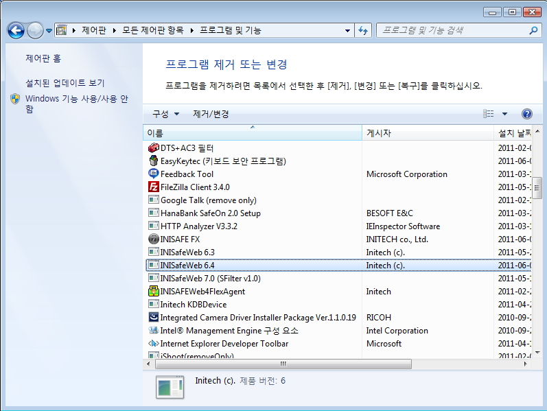Click the Back navigation arrow button
547x411 pixels.
pyautogui.click(x=16, y=31)
